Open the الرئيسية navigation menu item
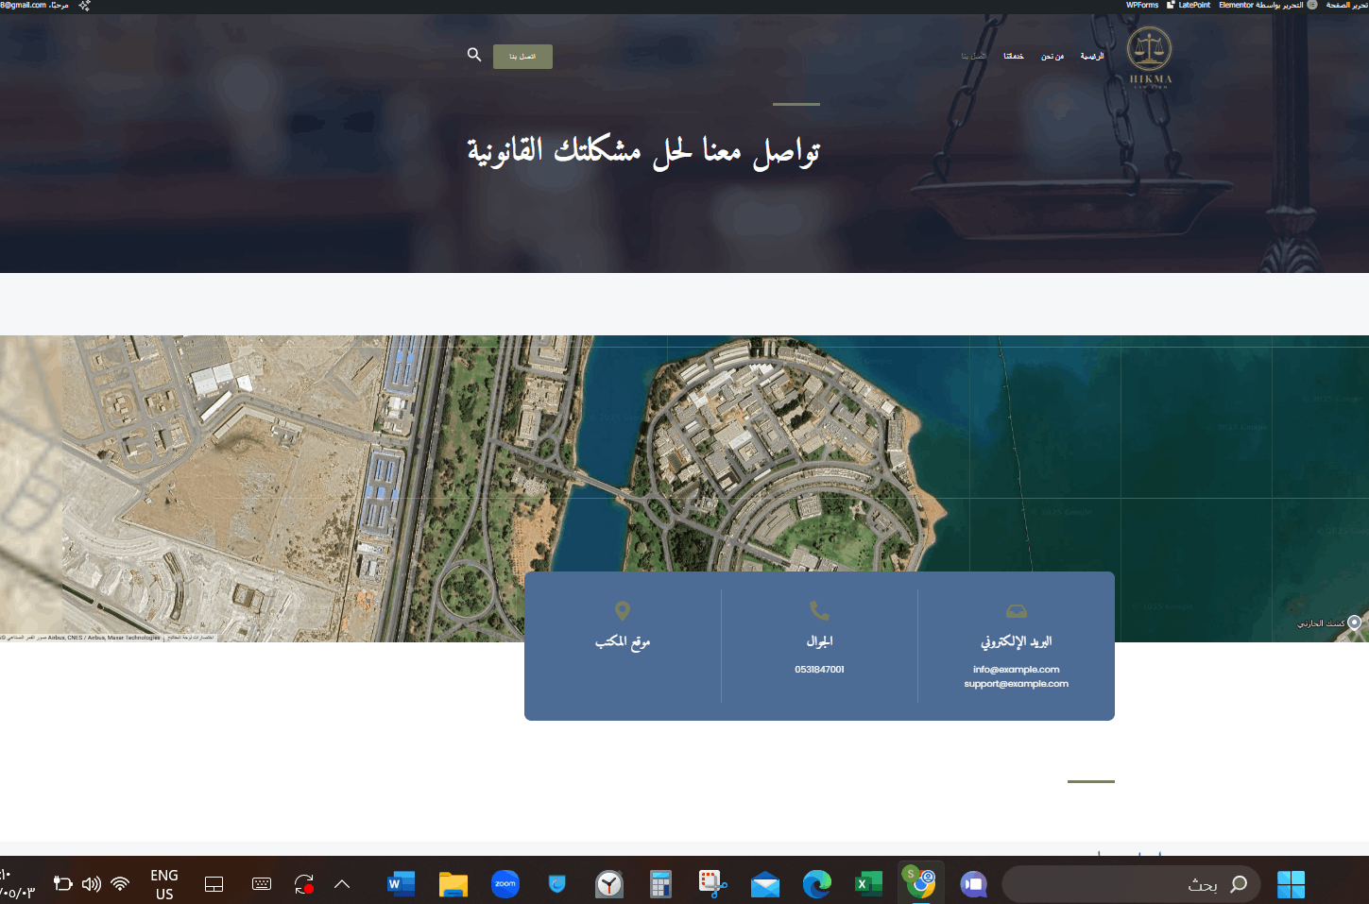 point(1091,57)
